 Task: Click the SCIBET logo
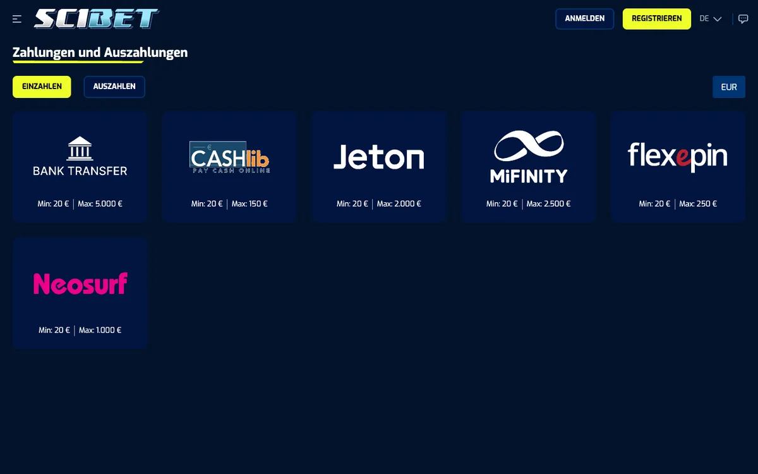[x=96, y=19]
